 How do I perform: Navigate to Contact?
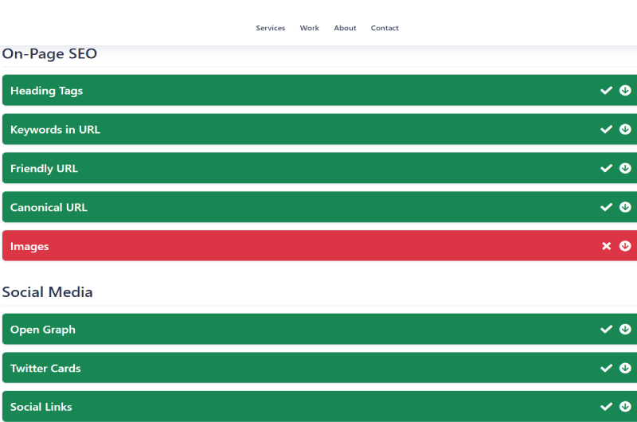(x=385, y=28)
